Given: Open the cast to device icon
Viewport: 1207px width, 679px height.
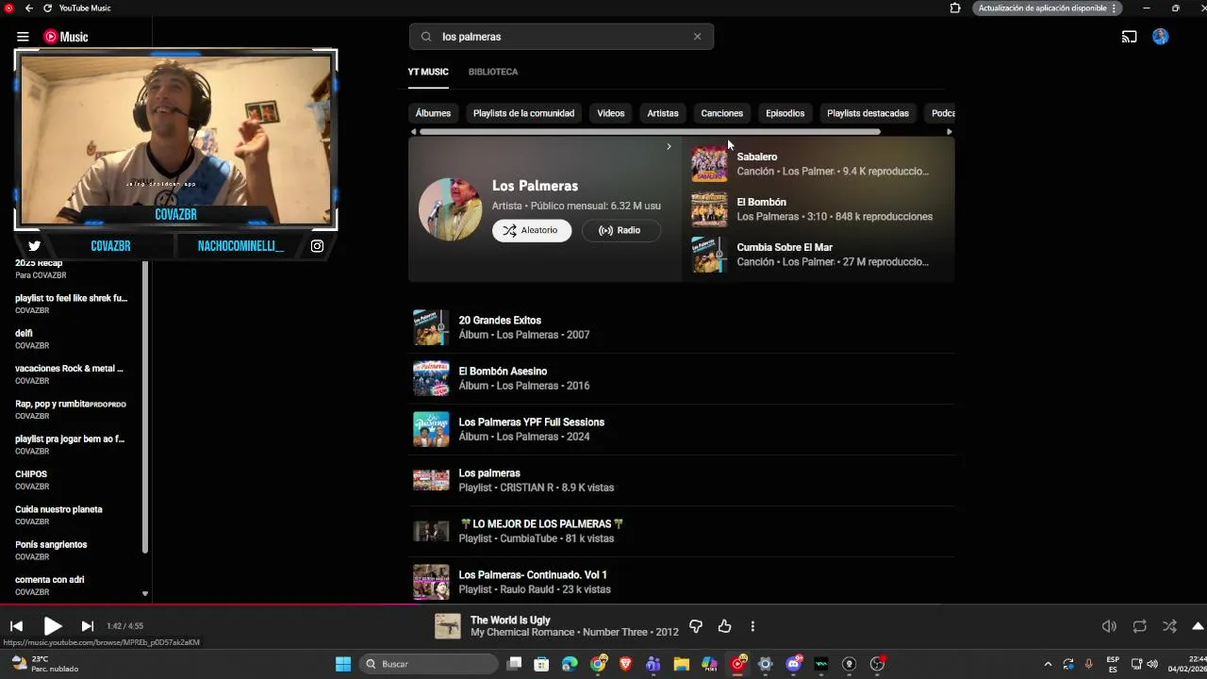Looking at the screenshot, I should tap(1129, 37).
